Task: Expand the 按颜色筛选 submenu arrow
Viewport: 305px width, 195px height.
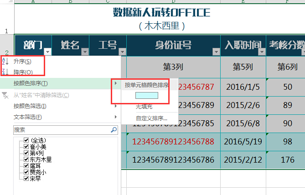Action: (x=116, y=106)
